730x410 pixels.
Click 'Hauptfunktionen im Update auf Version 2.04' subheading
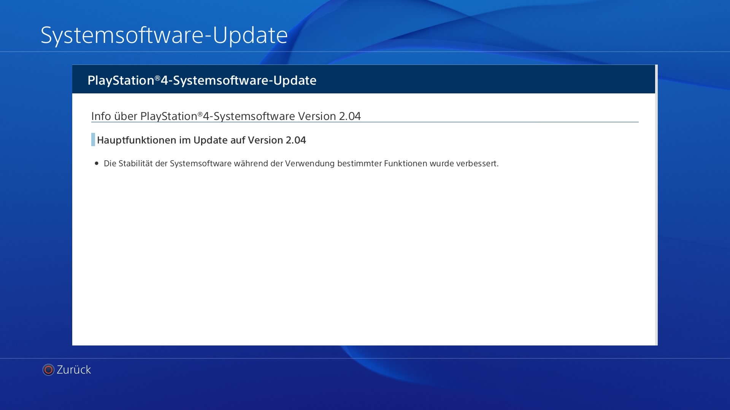201,140
